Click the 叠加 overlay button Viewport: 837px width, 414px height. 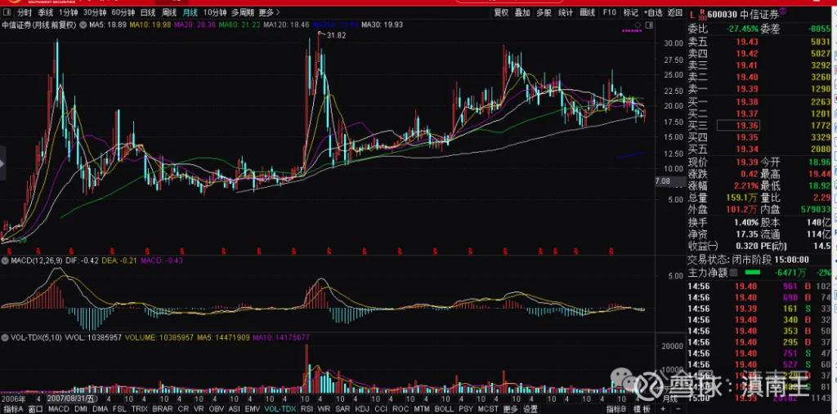click(522, 12)
